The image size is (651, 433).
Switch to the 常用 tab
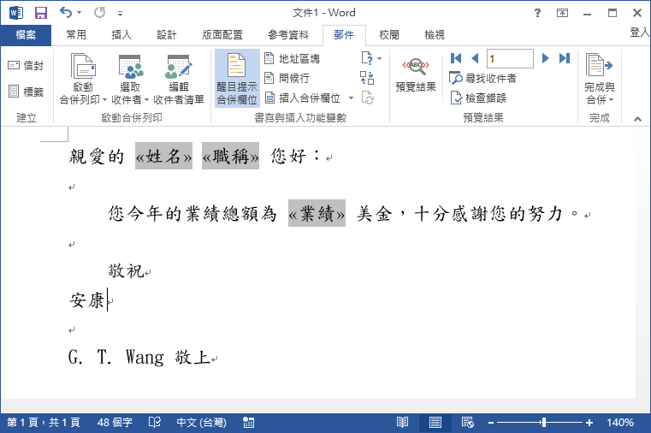[76, 35]
